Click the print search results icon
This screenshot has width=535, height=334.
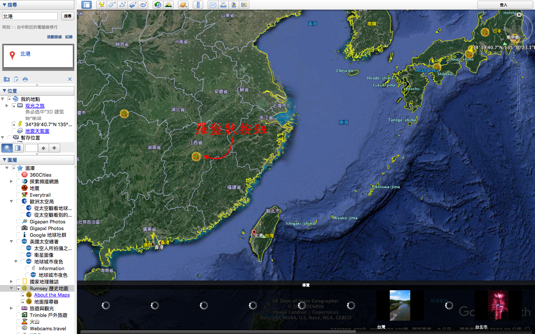click(x=25, y=79)
